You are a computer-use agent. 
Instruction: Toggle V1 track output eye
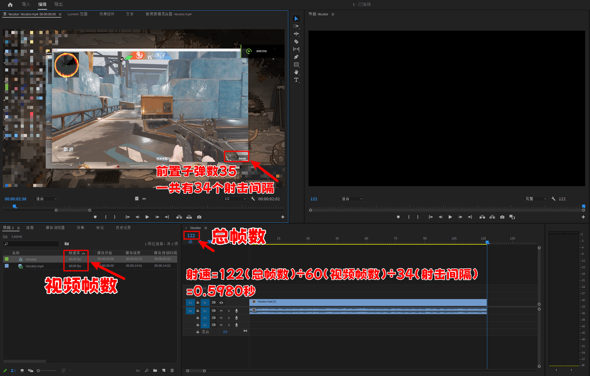tap(221, 303)
